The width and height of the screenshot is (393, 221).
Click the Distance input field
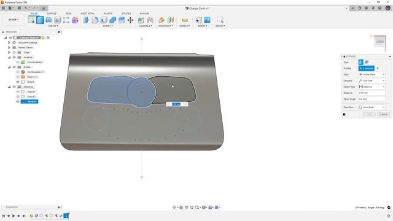[372, 93]
